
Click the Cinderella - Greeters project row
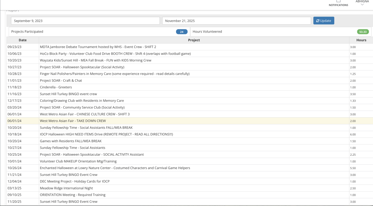point(56,87)
